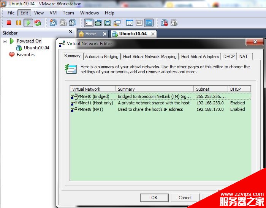Select Ubuntu10.04 in the sidebar tree

coord(36,48)
